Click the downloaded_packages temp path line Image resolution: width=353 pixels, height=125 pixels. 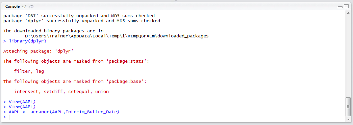point(117,36)
